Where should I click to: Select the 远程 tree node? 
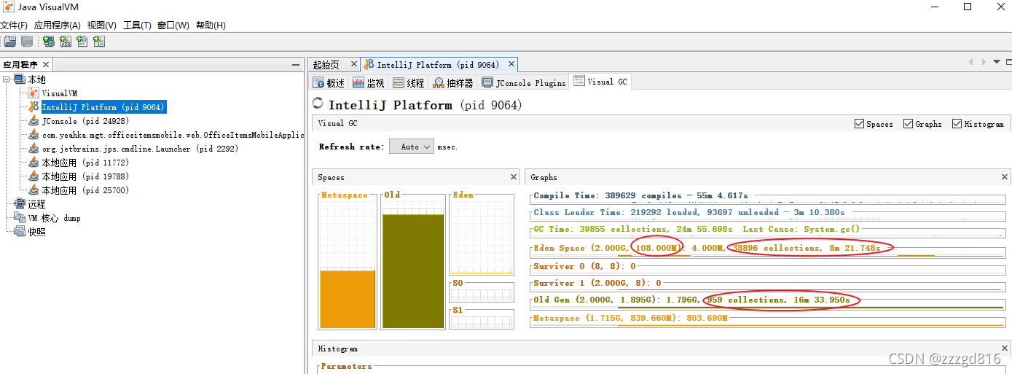36,204
